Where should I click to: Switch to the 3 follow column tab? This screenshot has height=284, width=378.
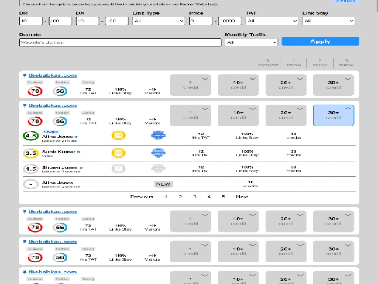pos(346,63)
